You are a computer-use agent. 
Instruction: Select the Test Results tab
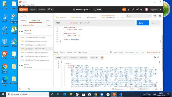click(83, 52)
